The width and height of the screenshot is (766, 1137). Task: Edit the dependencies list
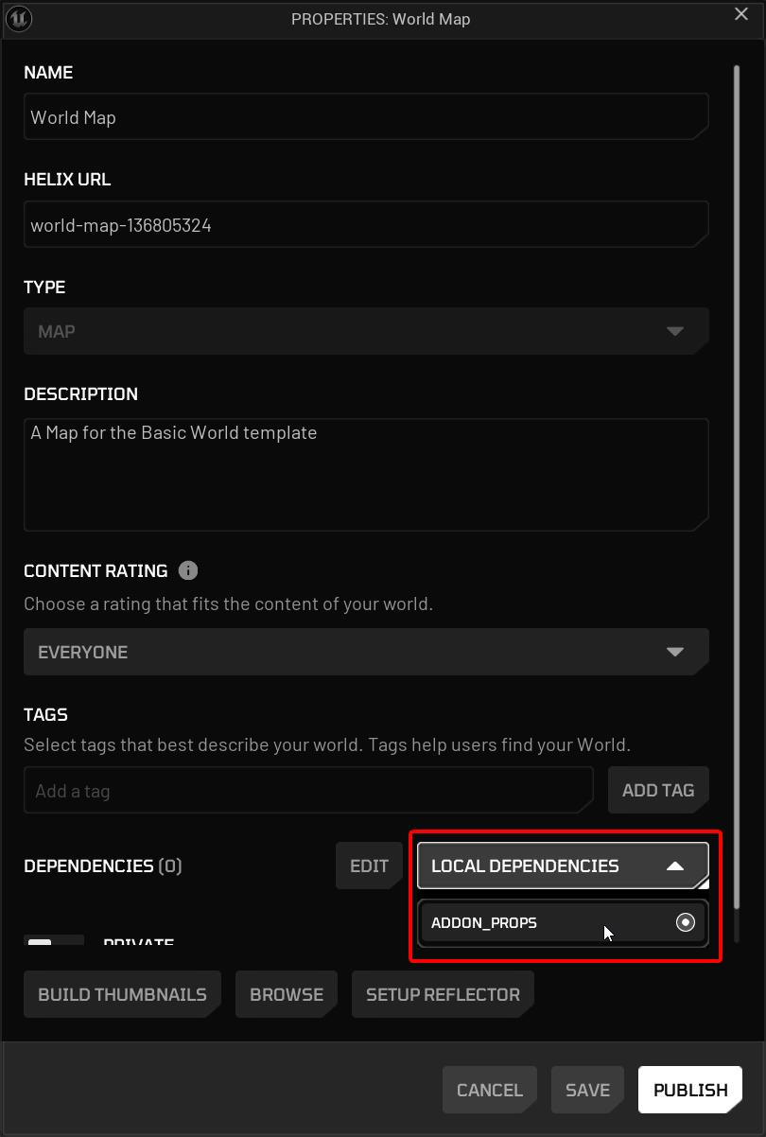click(x=369, y=866)
